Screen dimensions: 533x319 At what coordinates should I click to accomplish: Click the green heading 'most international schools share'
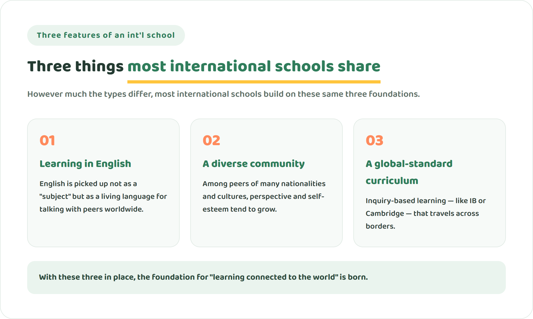[x=254, y=66]
